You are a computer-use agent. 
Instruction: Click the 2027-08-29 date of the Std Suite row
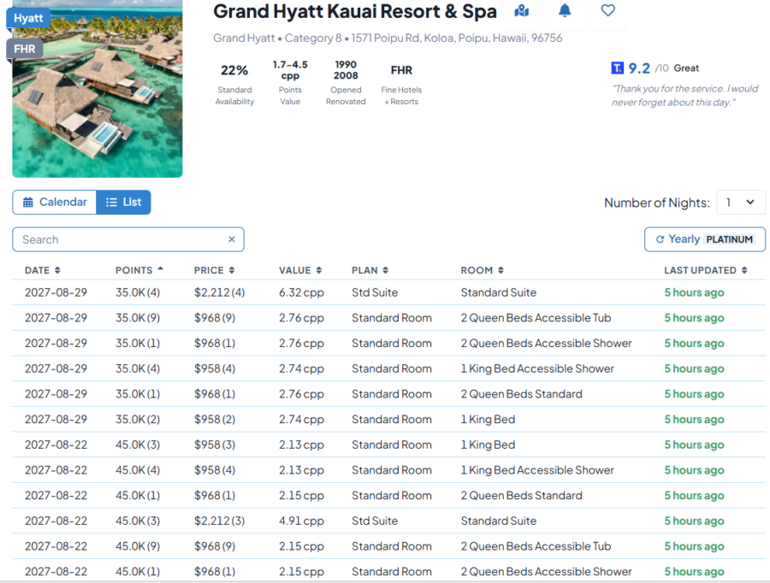coord(56,292)
